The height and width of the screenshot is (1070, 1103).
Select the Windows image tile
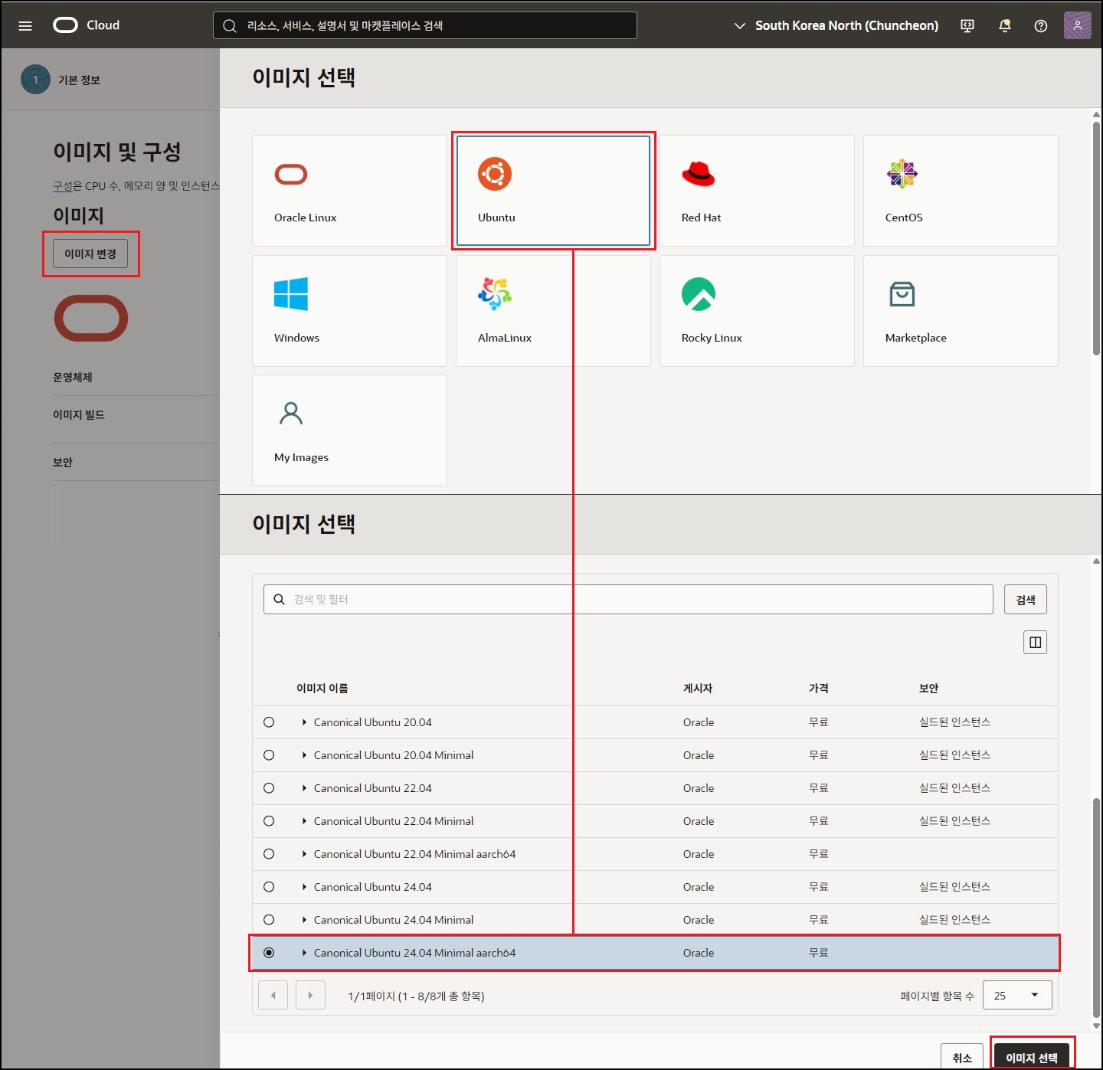(x=349, y=311)
